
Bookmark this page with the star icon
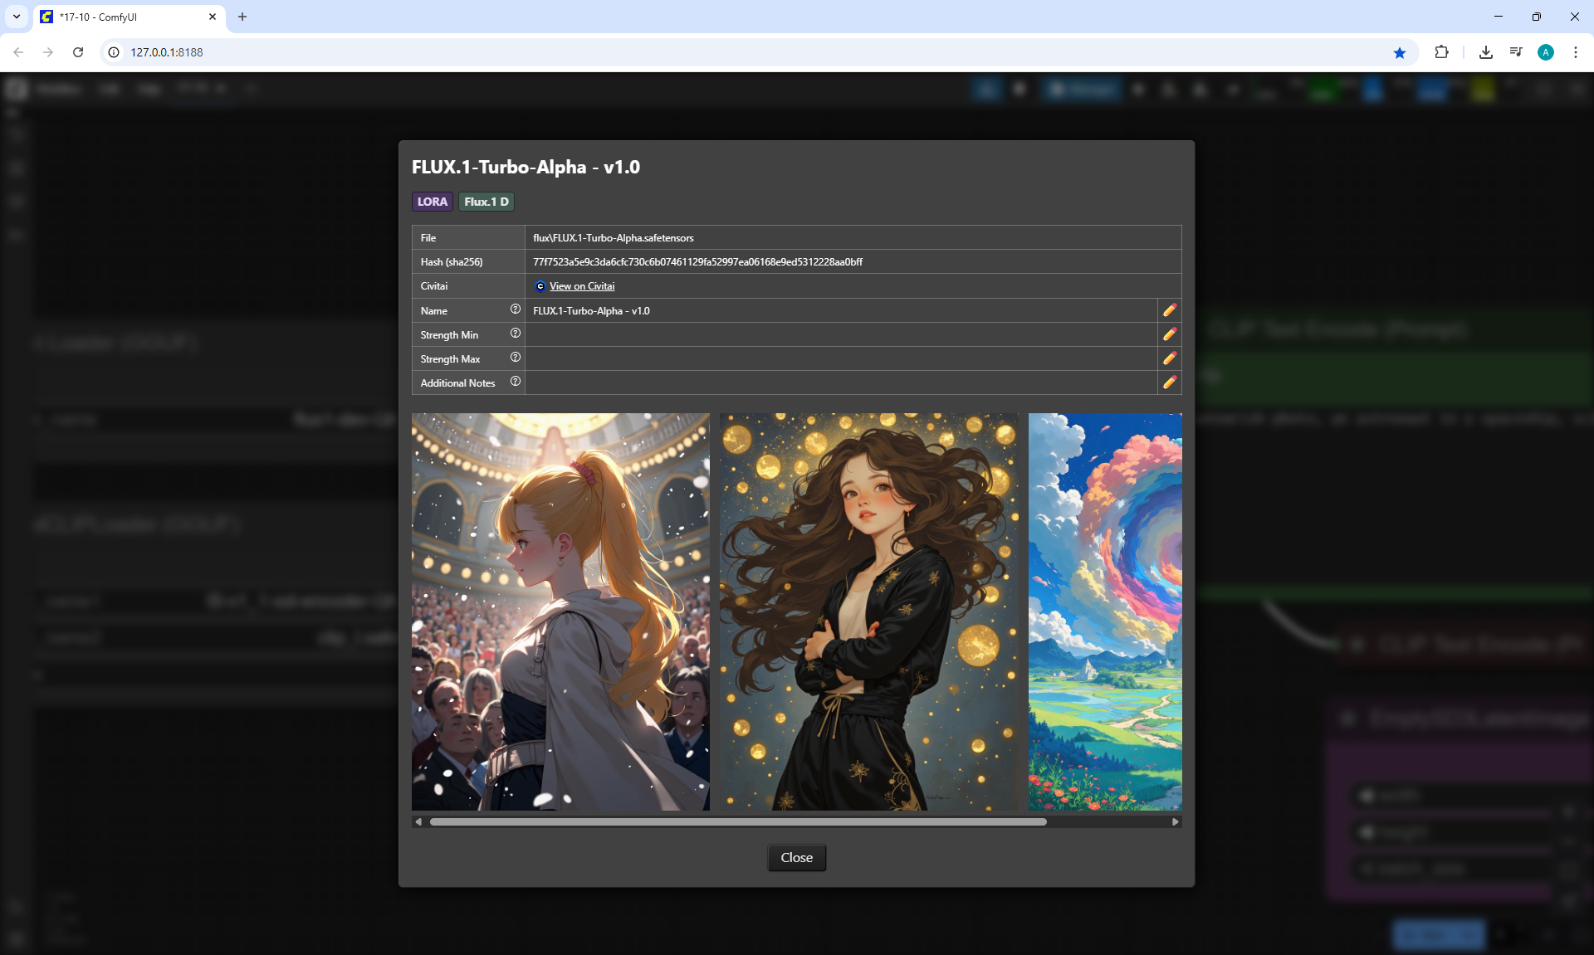[x=1400, y=52]
